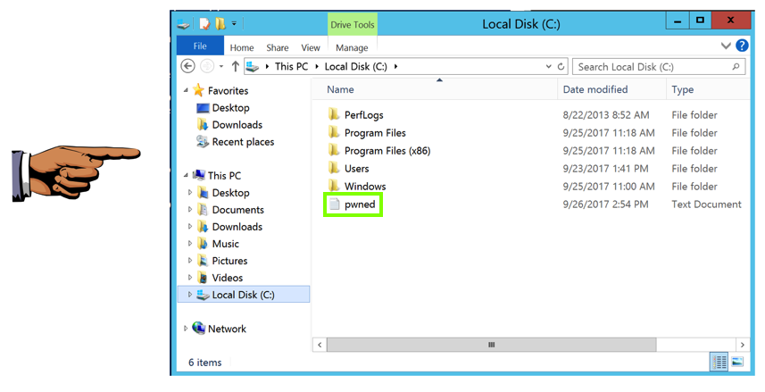Click This PC in the address bar
Screen dimensions: 765x392
[291, 66]
